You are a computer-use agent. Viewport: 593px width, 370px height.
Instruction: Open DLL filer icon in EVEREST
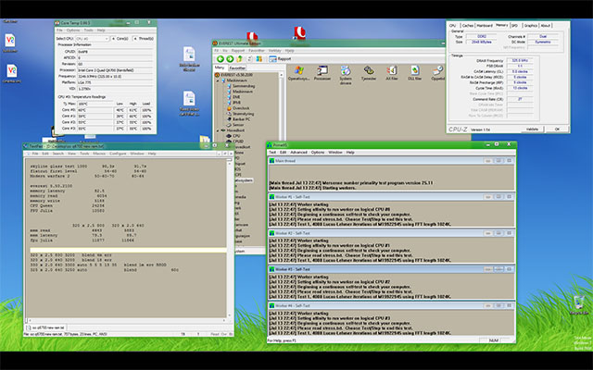point(415,73)
